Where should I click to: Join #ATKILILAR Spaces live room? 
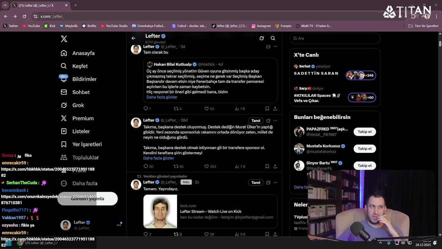tap(362, 98)
